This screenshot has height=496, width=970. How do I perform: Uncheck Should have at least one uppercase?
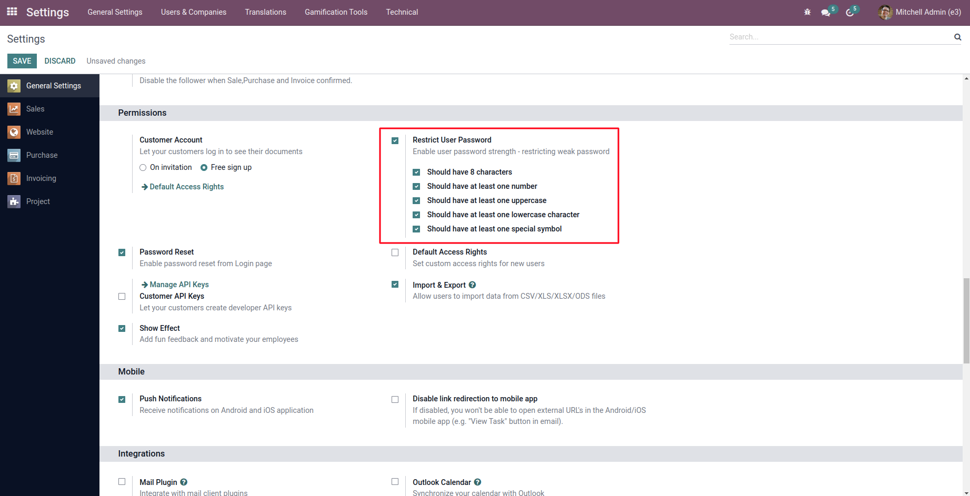coord(416,200)
